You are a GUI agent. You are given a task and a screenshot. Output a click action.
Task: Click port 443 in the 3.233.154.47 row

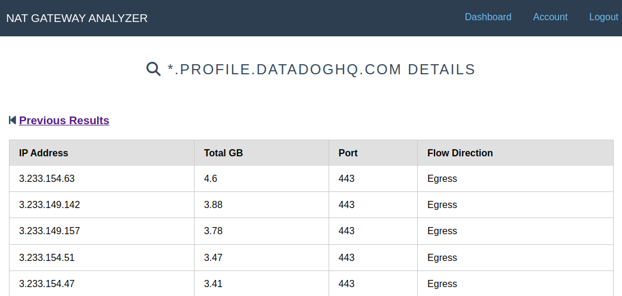[x=346, y=284]
